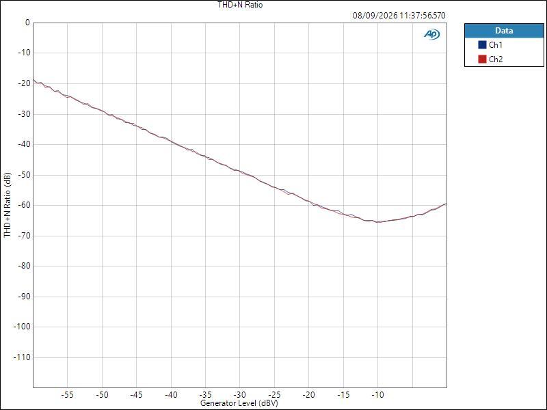The image size is (547, 410).
Task: Click the -30 y-axis tick label
Action: click(24, 114)
